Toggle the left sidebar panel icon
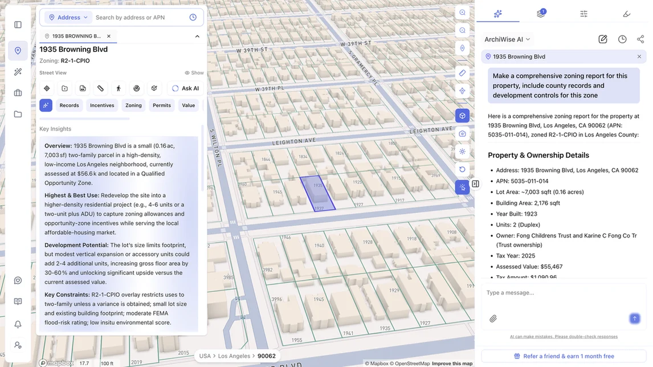Image resolution: width=653 pixels, height=367 pixels. click(x=18, y=25)
